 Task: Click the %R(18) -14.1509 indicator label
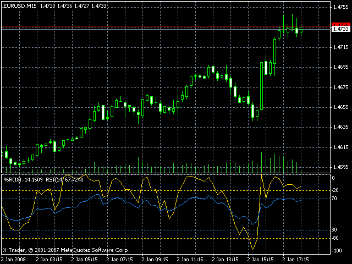[23, 180]
